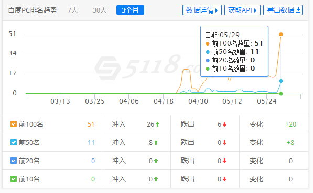
Task: Click the 前100名 row label
Action: pyautogui.click(x=31, y=124)
